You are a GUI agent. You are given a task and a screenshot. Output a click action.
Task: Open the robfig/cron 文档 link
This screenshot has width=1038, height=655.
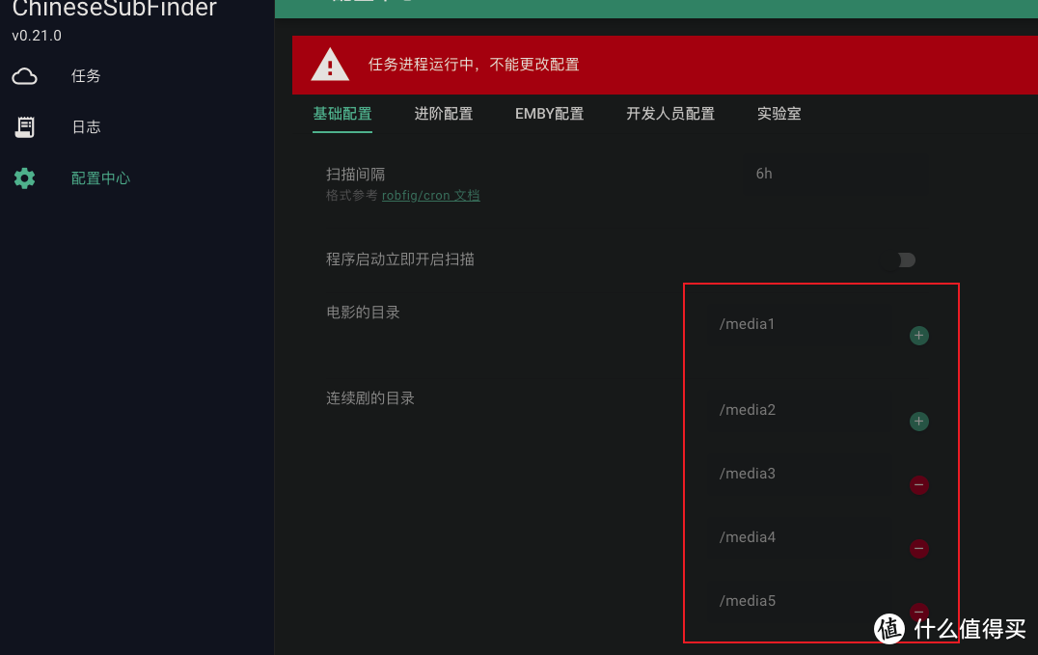(430, 195)
